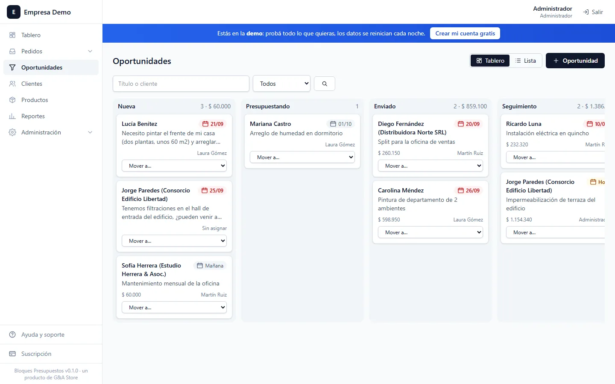615x384 pixels.
Task: Click the Pedidos inbox icon
Action: [12, 51]
